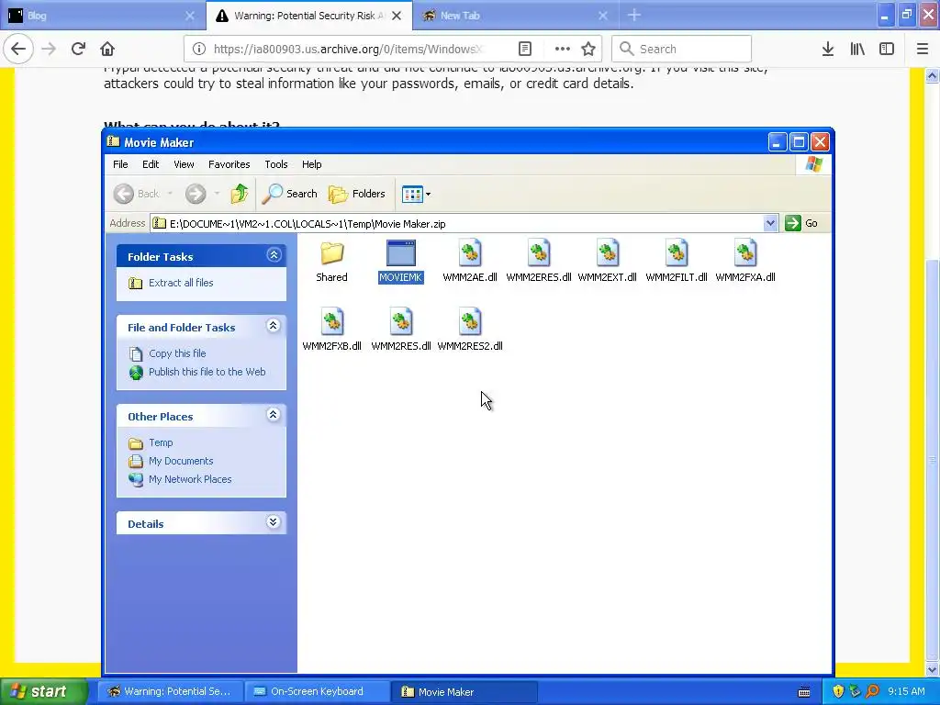940x705 pixels.
Task: Open a new Firefox tab with plus
Action: 633,16
